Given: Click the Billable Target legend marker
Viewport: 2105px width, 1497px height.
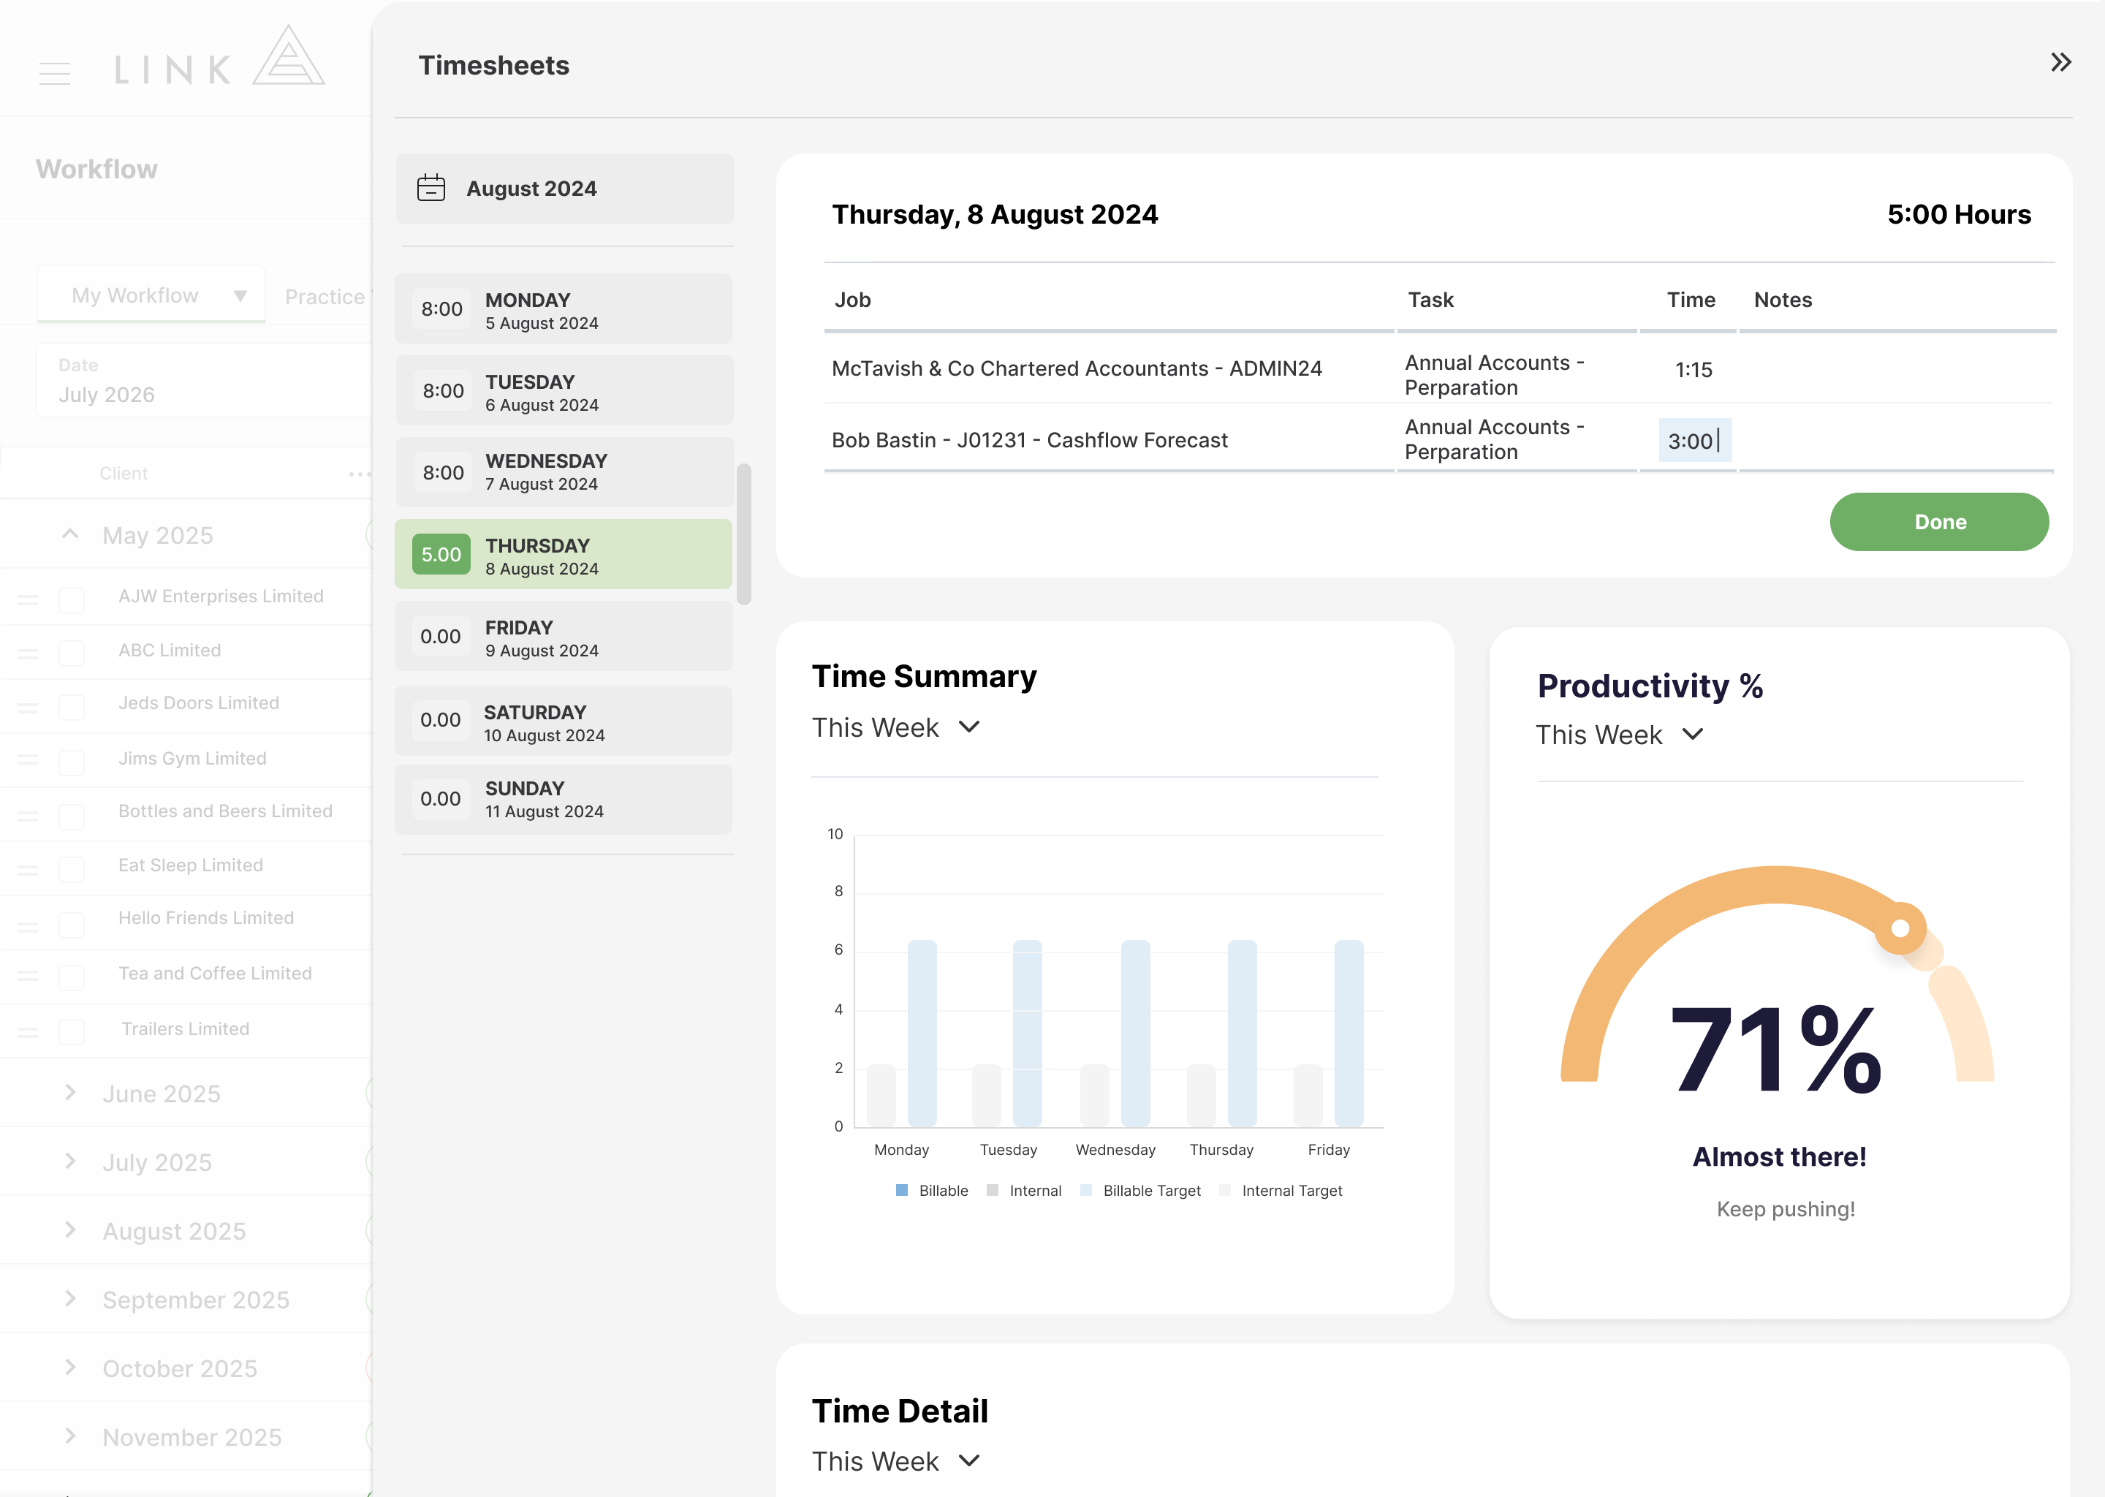Looking at the screenshot, I should (1085, 1190).
